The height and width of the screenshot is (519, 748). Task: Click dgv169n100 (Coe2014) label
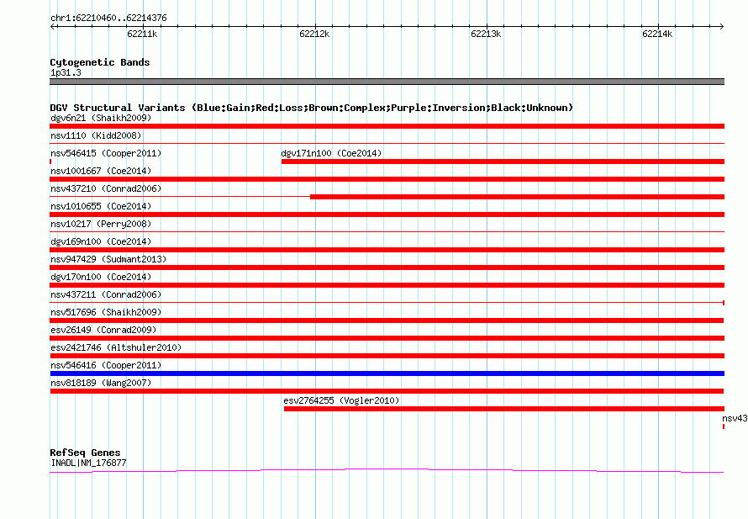pos(101,241)
